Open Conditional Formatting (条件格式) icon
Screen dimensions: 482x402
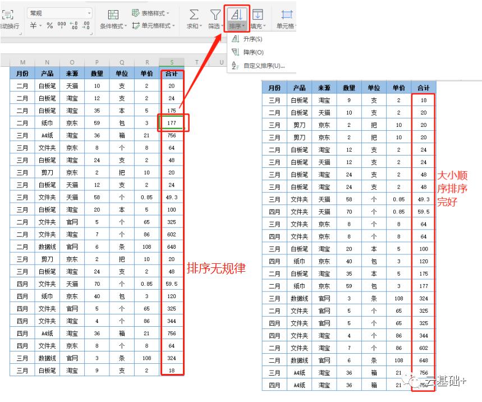113,15
